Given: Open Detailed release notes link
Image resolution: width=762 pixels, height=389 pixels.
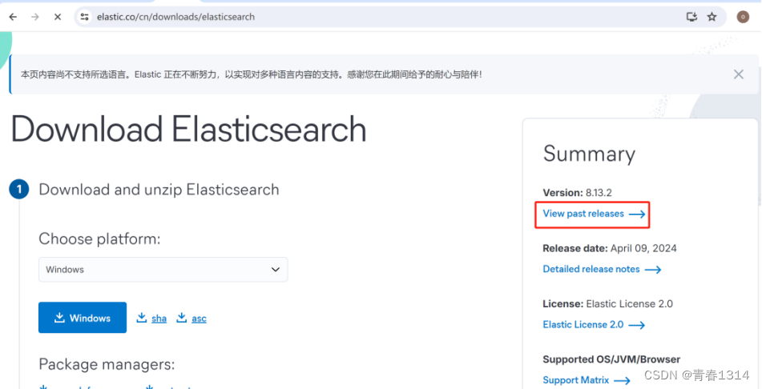Looking at the screenshot, I should tap(602, 269).
